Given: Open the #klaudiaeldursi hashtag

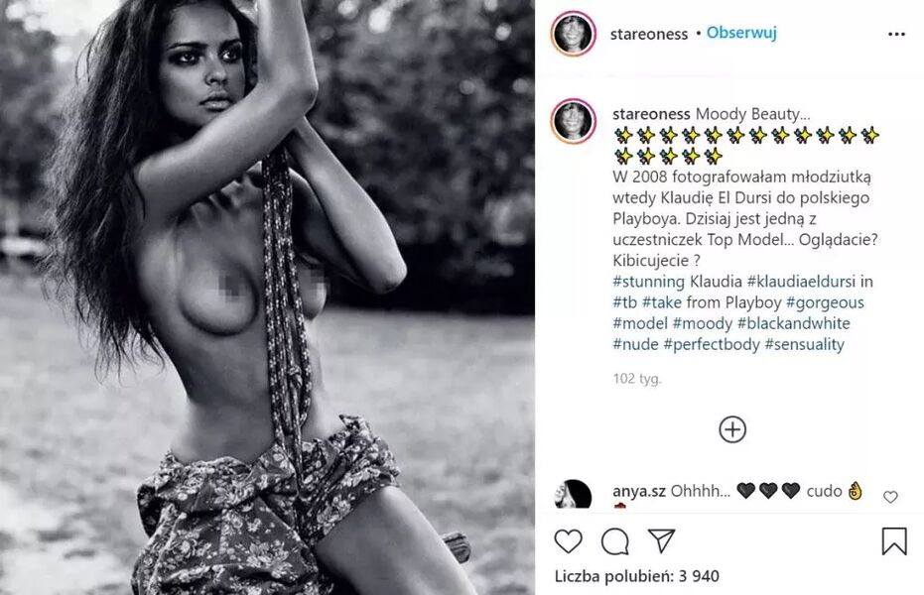Looking at the screenshot, I should pos(801,282).
